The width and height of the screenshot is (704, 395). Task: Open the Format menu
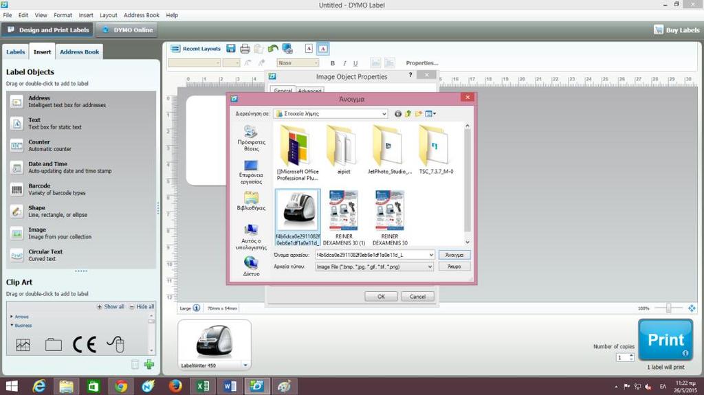(x=63, y=15)
